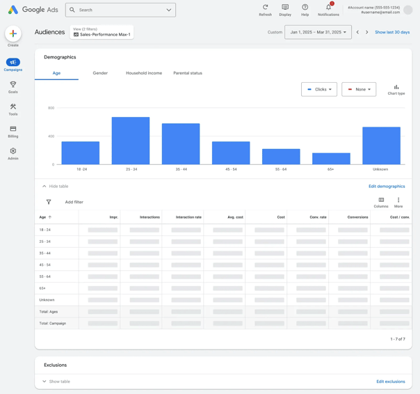Click the Chart type icon
Screen dimensions: 420x394
(x=396, y=88)
